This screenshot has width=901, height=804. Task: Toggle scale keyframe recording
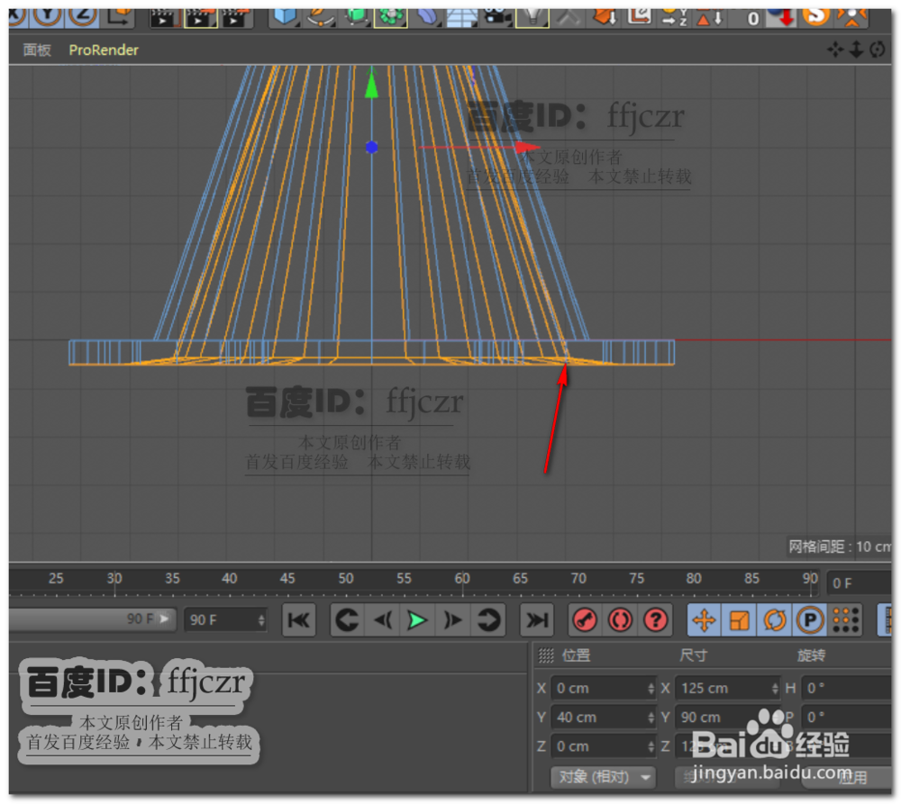point(739,620)
